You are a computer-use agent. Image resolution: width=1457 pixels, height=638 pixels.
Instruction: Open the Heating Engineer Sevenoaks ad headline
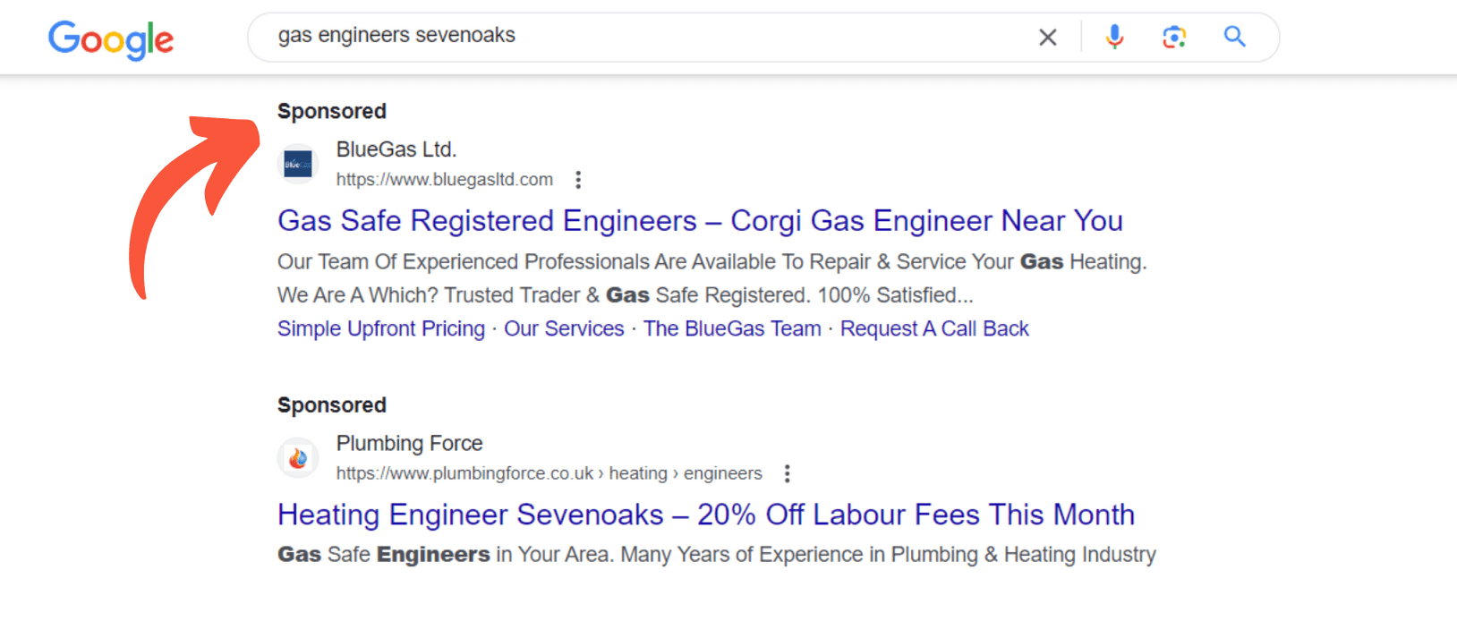pyautogui.click(x=705, y=515)
